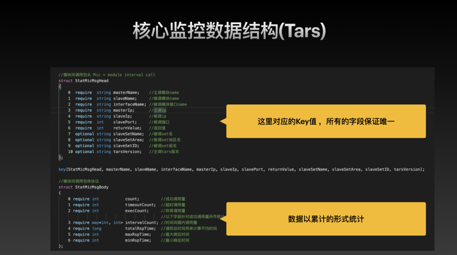Click 'struct StatMicMsgHead' declaration
Viewport: 457px width, 255px height.
point(83,81)
